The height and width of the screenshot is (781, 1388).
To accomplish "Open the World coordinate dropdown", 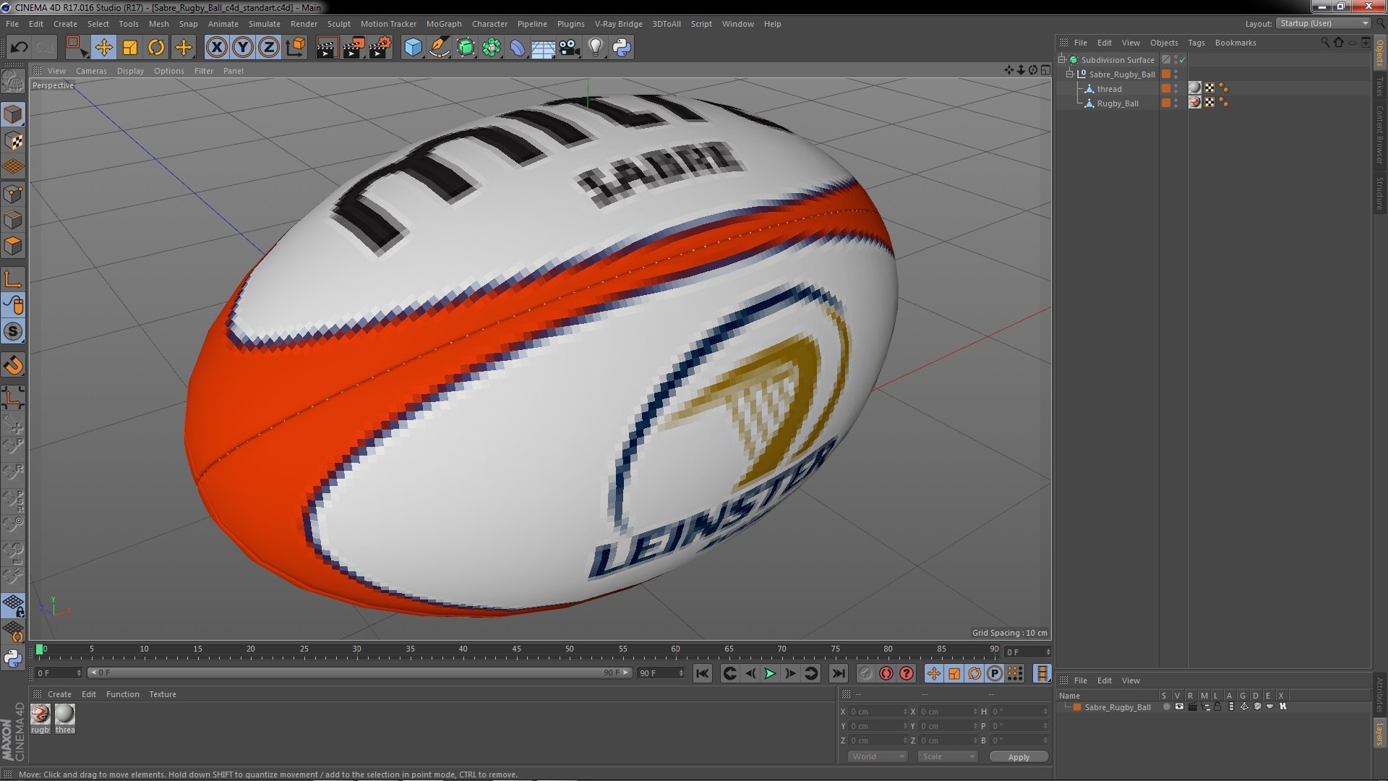I will point(877,757).
